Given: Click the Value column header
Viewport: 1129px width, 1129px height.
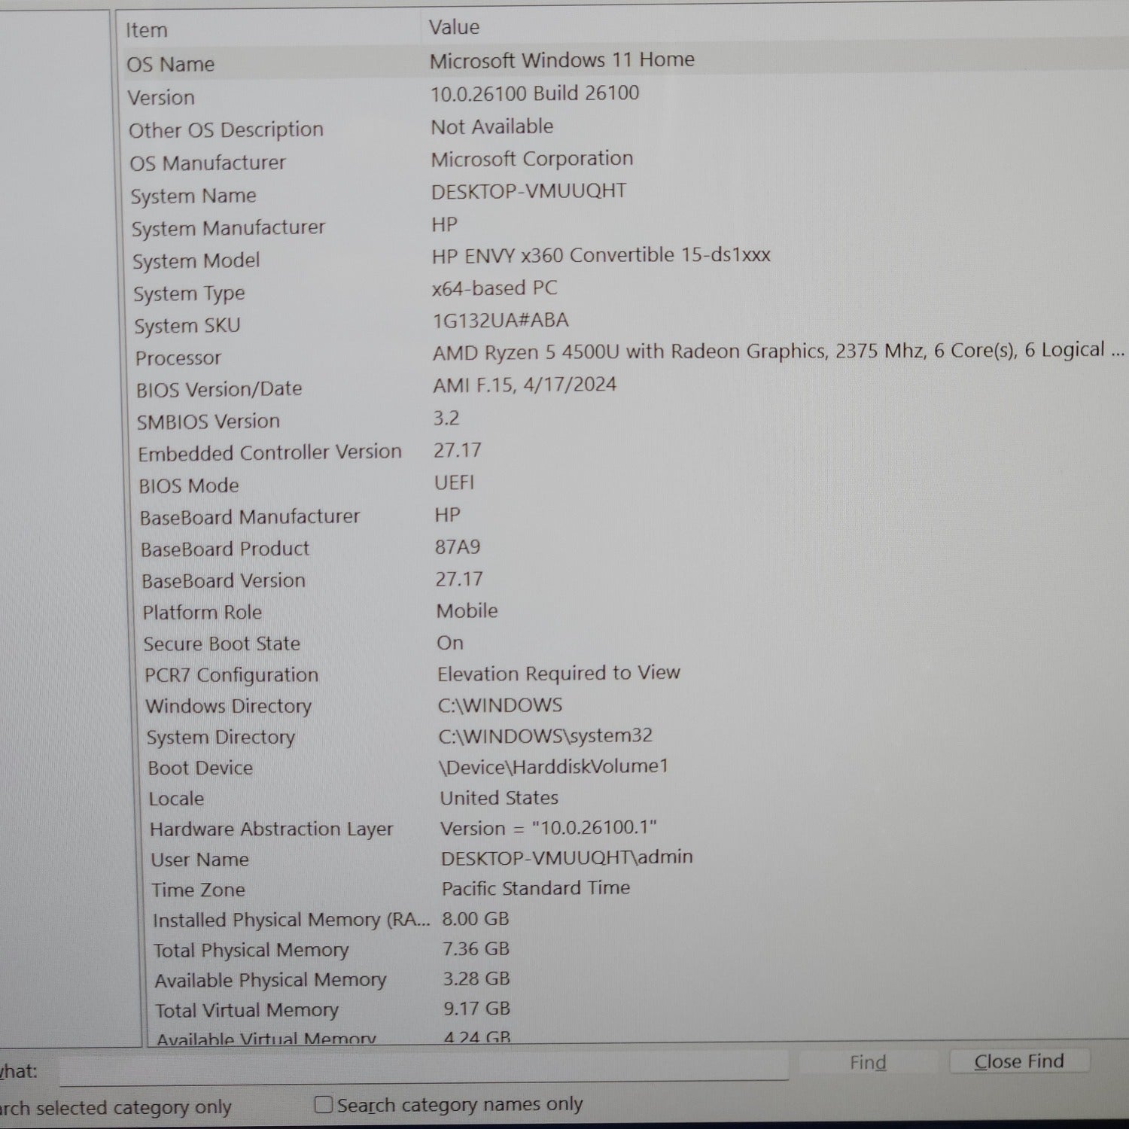Looking at the screenshot, I should coord(454,28).
